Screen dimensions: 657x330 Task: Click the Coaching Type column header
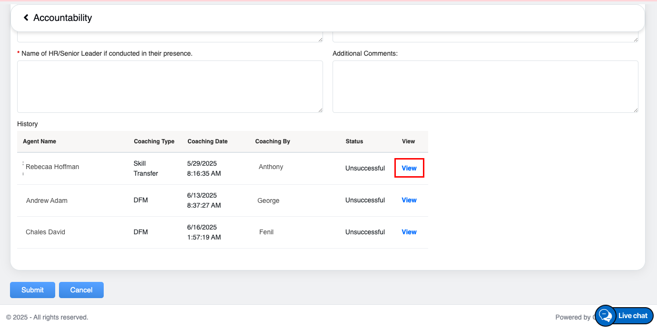154,141
